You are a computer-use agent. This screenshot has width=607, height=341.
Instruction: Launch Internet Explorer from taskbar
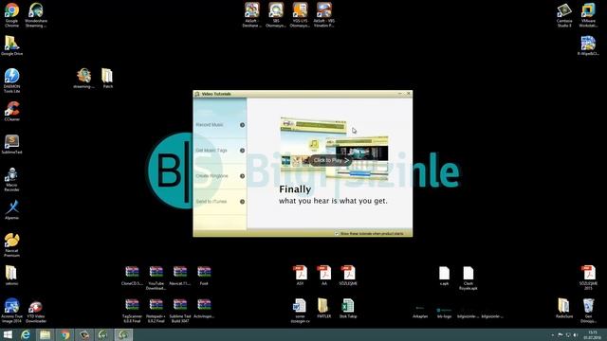[26, 334]
